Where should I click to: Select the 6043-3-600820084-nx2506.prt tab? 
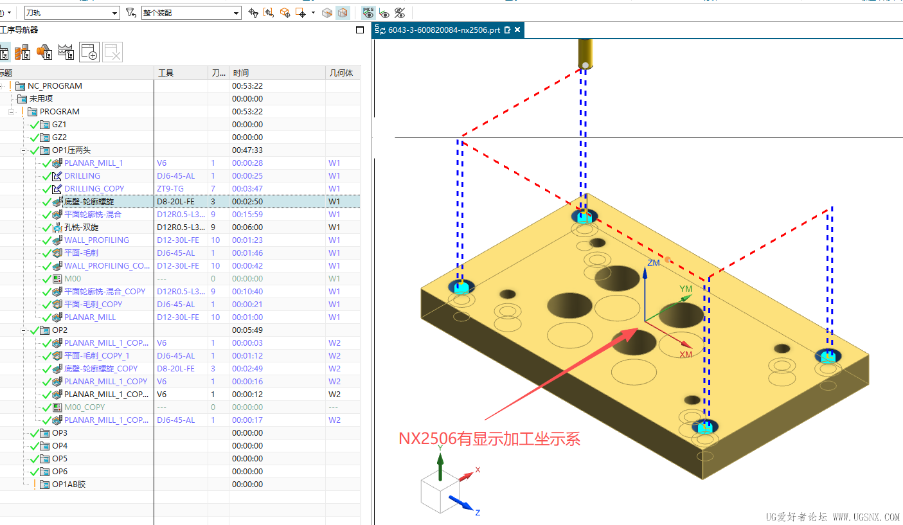coord(443,30)
